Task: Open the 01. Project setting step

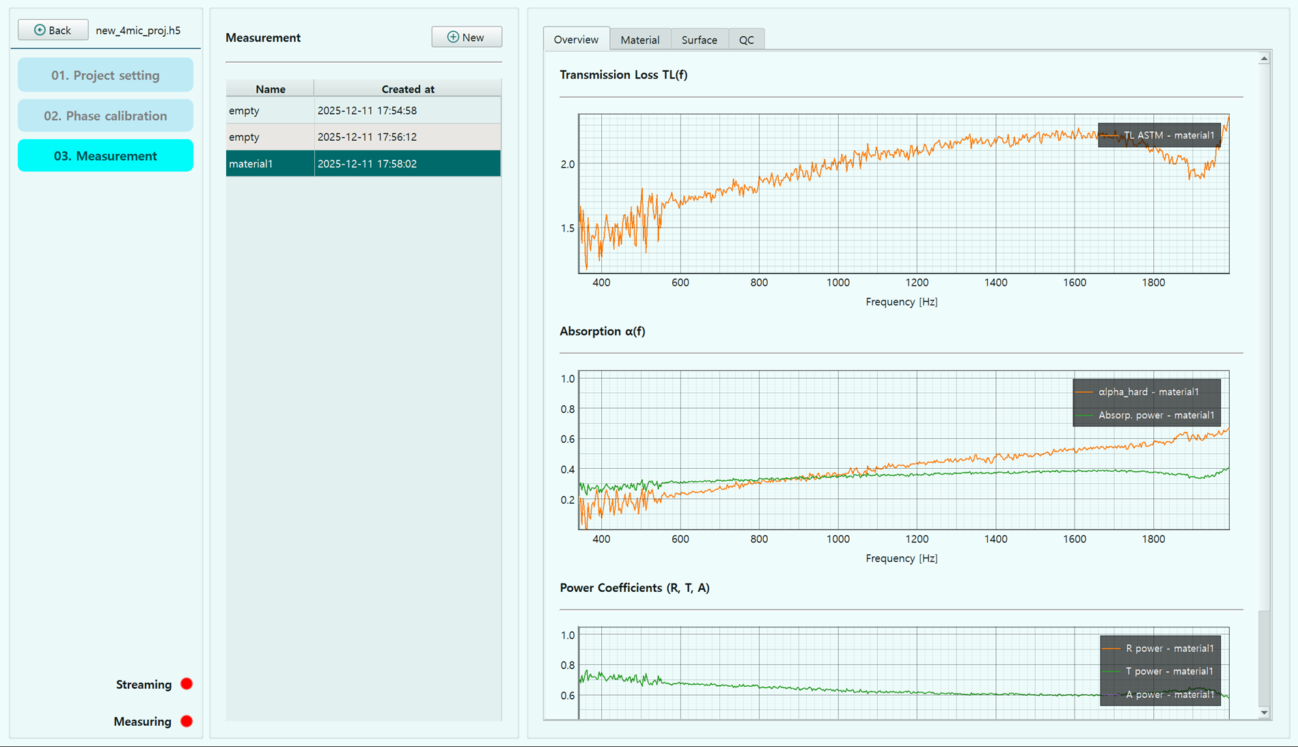Action: tap(105, 75)
